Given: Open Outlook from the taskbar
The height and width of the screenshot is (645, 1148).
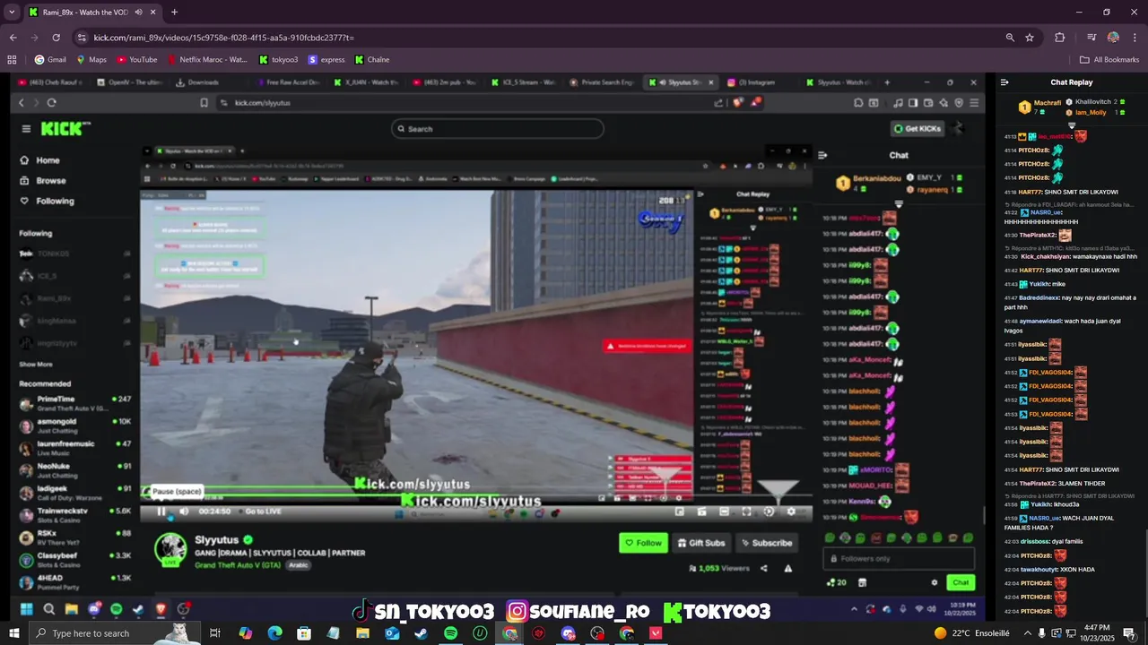Looking at the screenshot, I should point(392,633).
